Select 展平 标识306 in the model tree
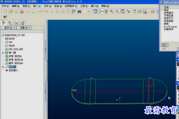The width and height of the screenshot is (179, 119). 16,63
